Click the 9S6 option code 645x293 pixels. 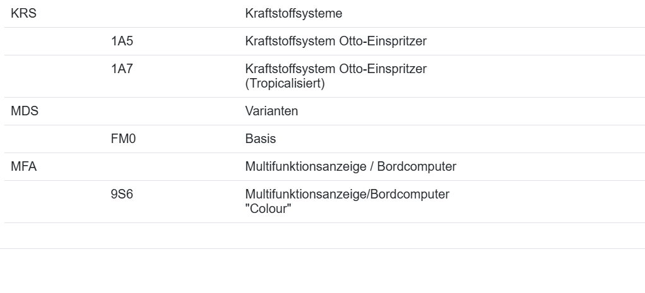point(122,195)
